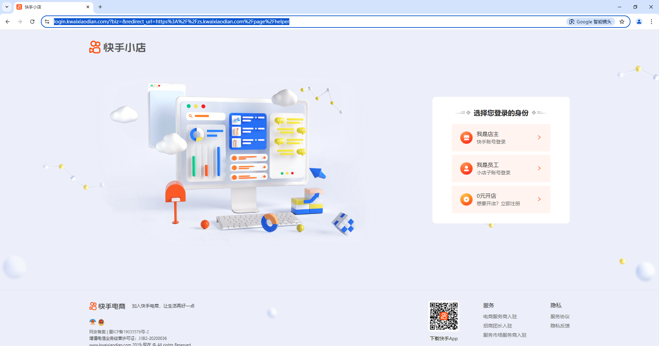The width and height of the screenshot is (659, 346).
Task: Restore down the browser window
Action: click(x=635, y=7)
